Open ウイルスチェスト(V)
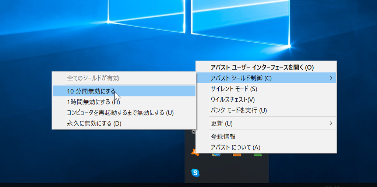377x187 pixels. pyautogui.click(x=266, y=99)
